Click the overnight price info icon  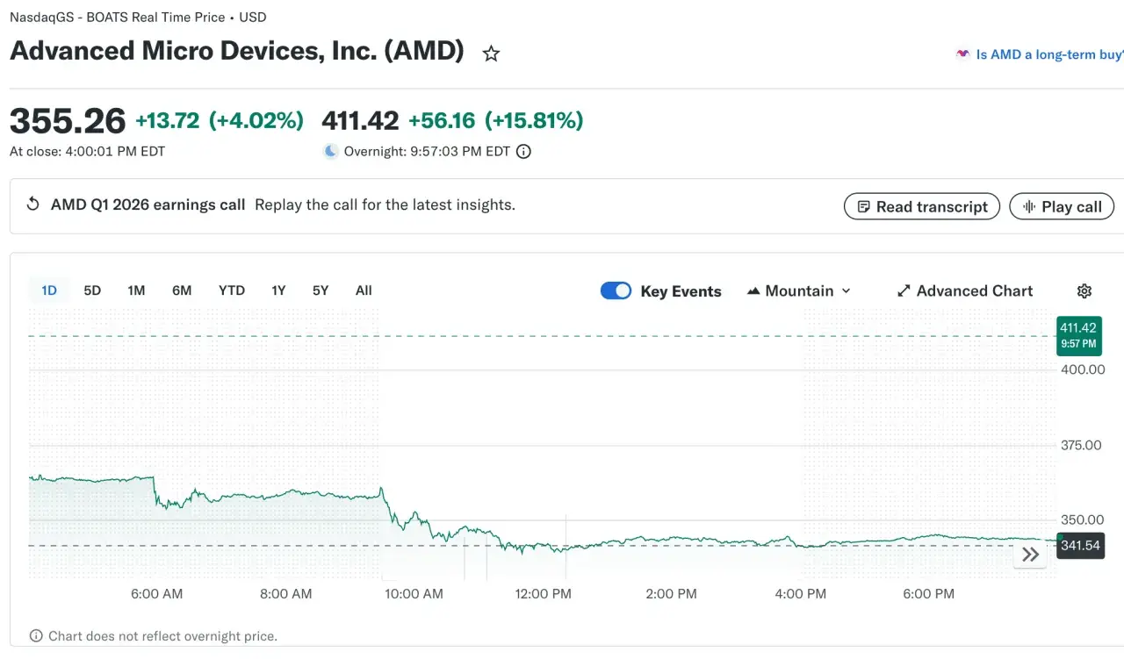click(x=523, y=152)
